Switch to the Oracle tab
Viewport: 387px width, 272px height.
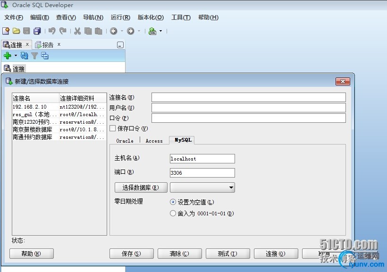(x=125, y=141)
